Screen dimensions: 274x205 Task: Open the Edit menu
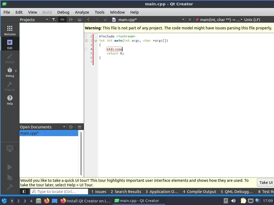coord(19,12)
